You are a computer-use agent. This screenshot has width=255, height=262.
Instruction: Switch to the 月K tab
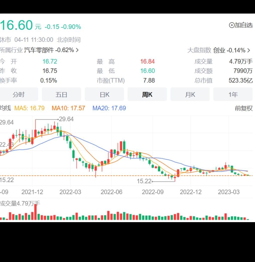(190, 95)
